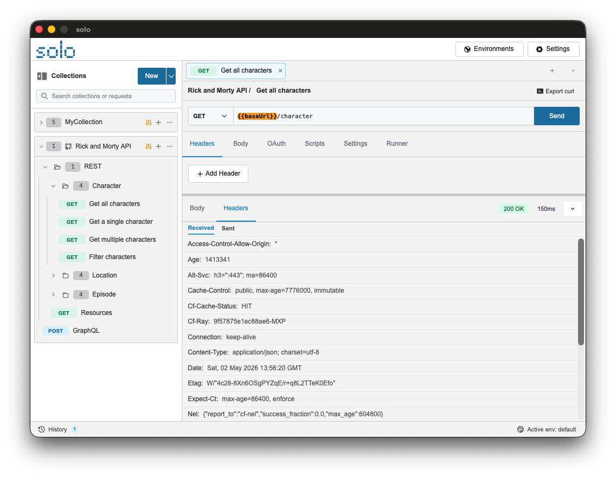Viewport: 616px width, 477px height.
Task: Add a new request tab with plus
Action: [x=552, y=70]
